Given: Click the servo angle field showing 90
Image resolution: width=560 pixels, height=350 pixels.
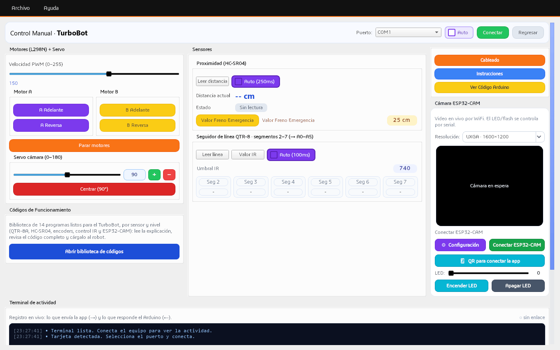Looking at the screenshot, I should coord(135,175).
